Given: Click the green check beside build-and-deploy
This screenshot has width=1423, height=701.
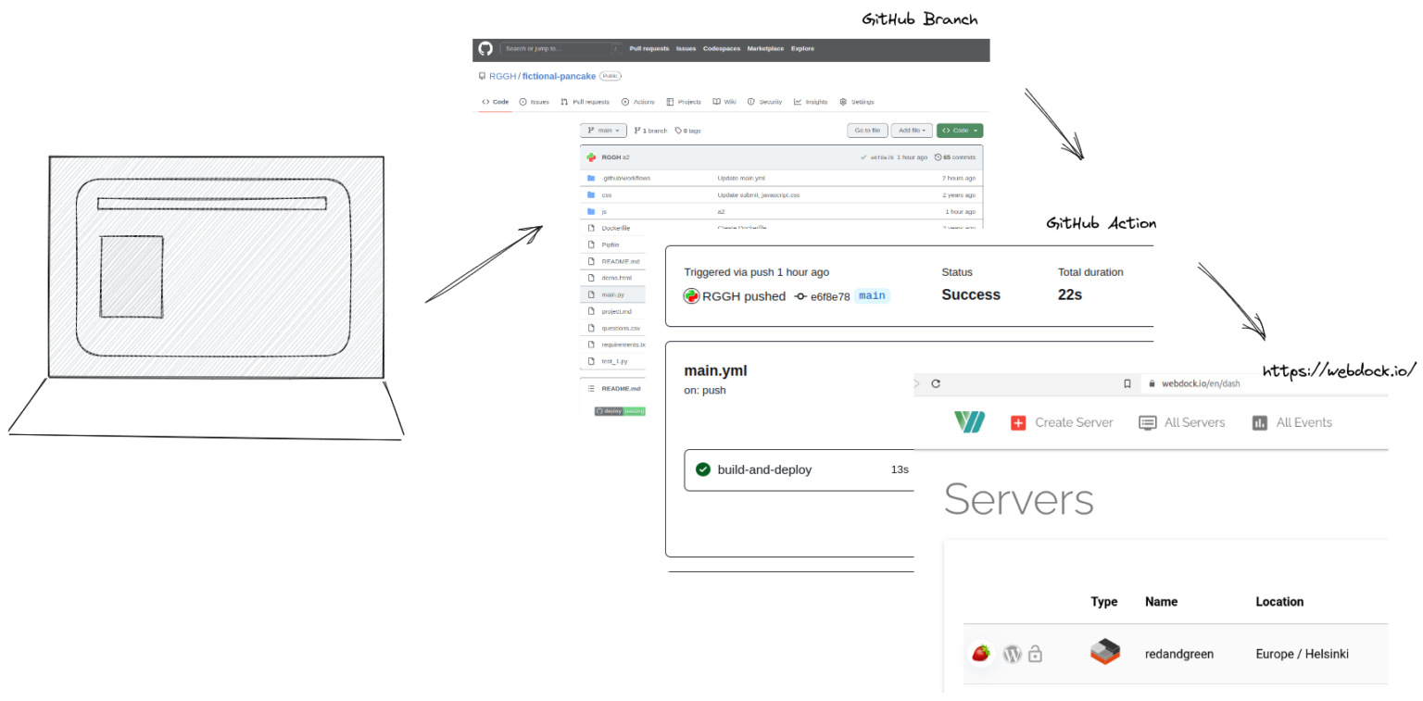Looking at the screenshot, I should pos(703,469).
